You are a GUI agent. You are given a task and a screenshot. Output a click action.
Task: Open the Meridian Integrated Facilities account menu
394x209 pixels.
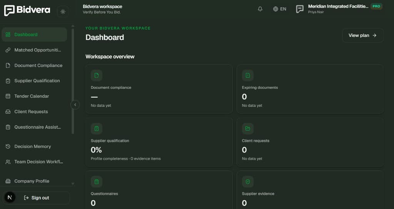339,9
